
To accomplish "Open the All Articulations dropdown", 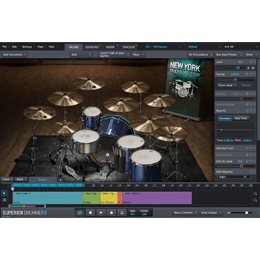I will click(x=200, y=55).
